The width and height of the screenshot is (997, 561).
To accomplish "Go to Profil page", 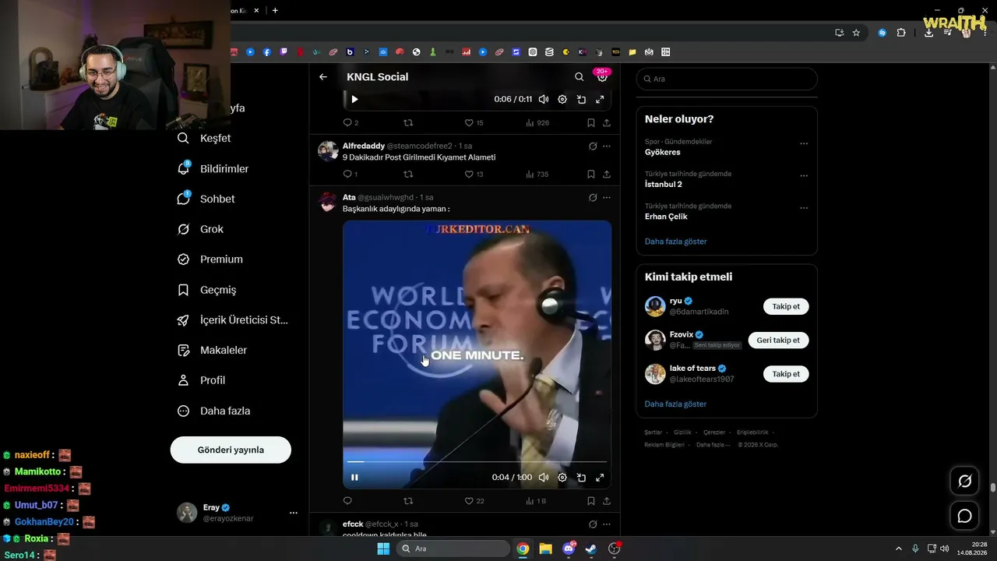I will pos(201,380).
